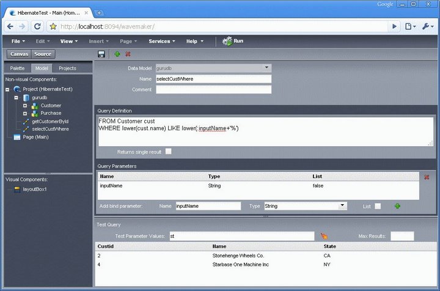Expand the Customer entity node
This screenshot has width=440, height=291.
25,105
